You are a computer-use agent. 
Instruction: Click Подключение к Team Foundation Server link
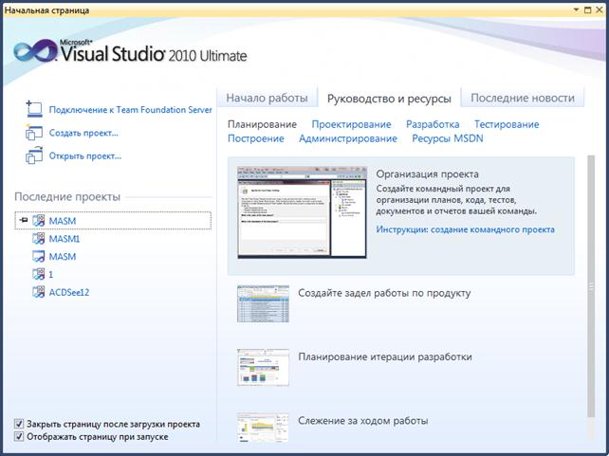[131, 110]
